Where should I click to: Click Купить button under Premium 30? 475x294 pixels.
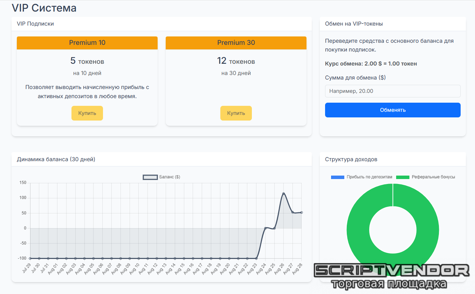236,113
